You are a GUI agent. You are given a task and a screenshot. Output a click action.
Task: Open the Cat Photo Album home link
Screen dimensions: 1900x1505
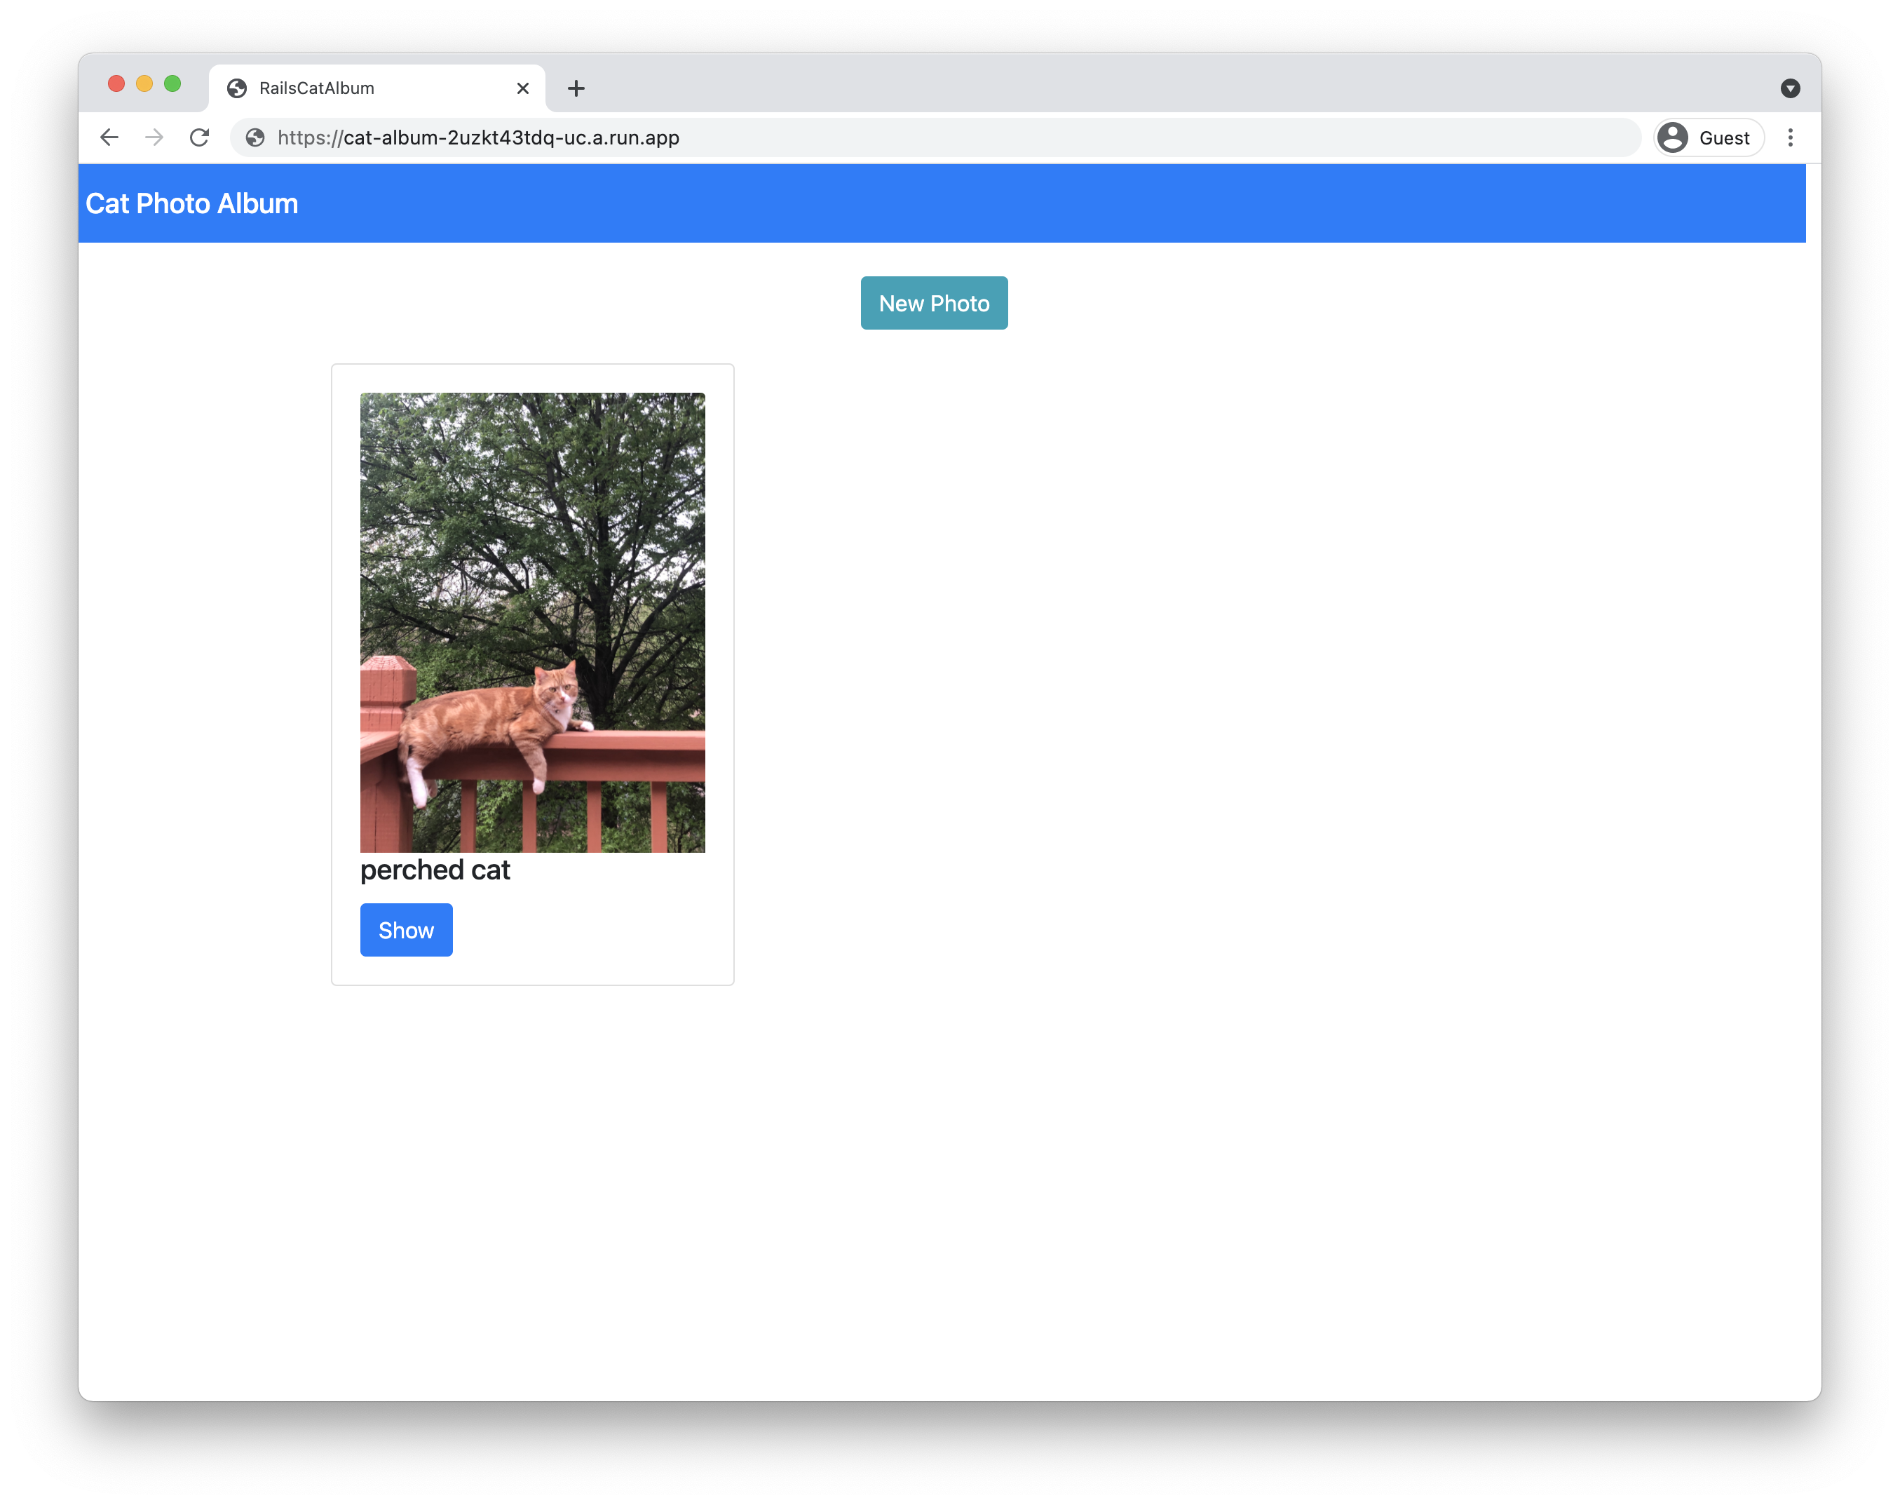(193, 202)
